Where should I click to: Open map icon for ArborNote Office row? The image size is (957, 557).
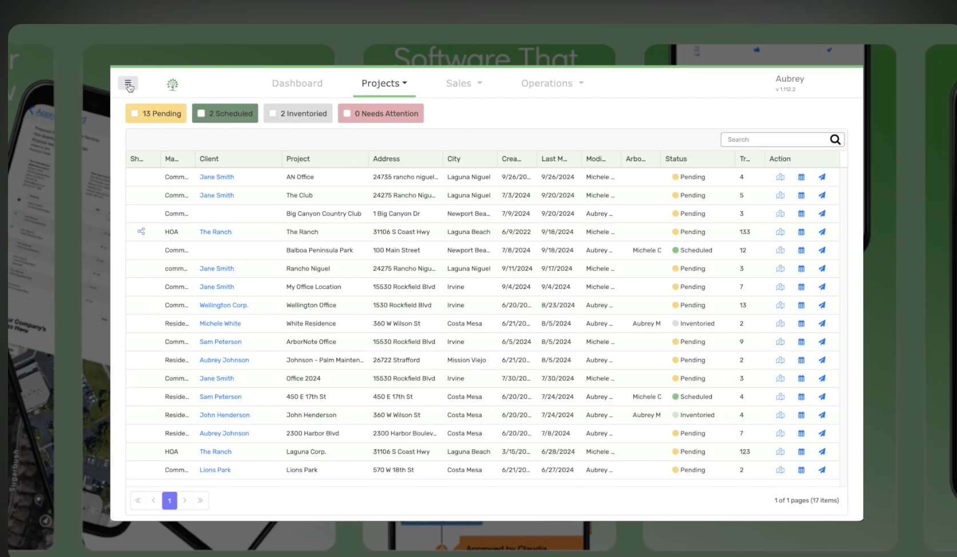click(780, 342)
